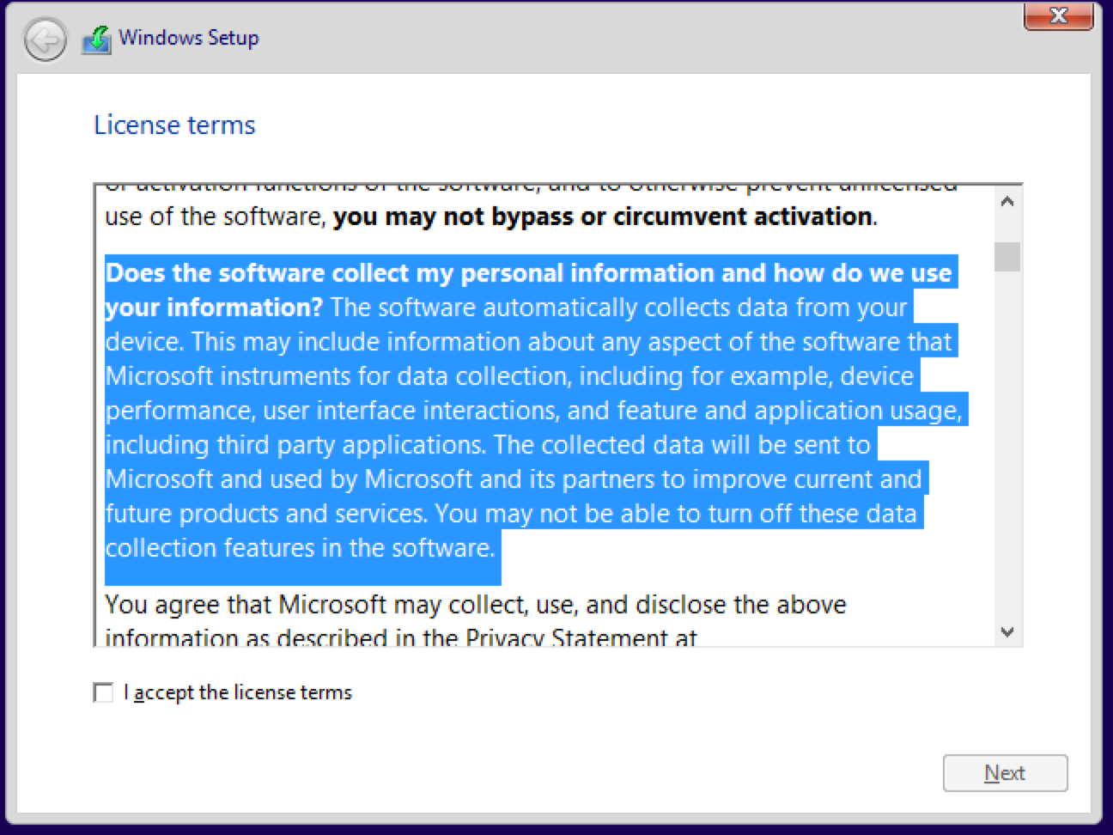Click the 'collection features in the software.' line
Viewport: 1113px width, 835px height.
[300, 548]
